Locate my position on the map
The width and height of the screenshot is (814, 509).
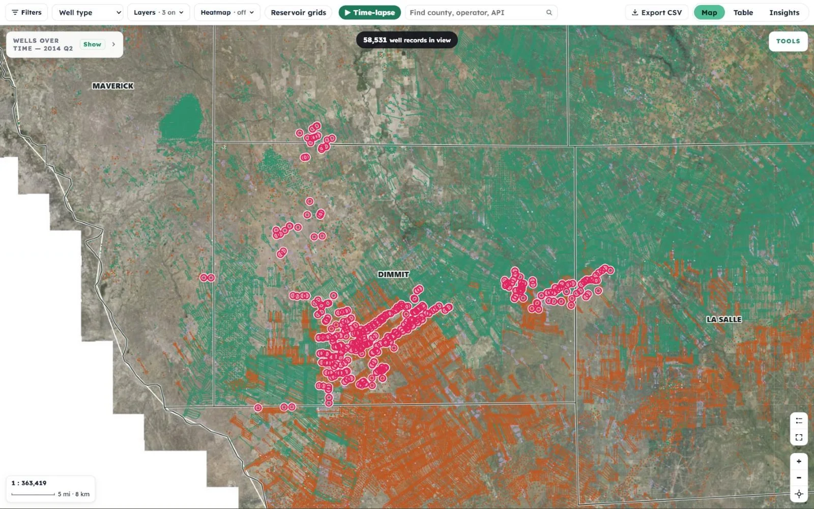[799, 494]
